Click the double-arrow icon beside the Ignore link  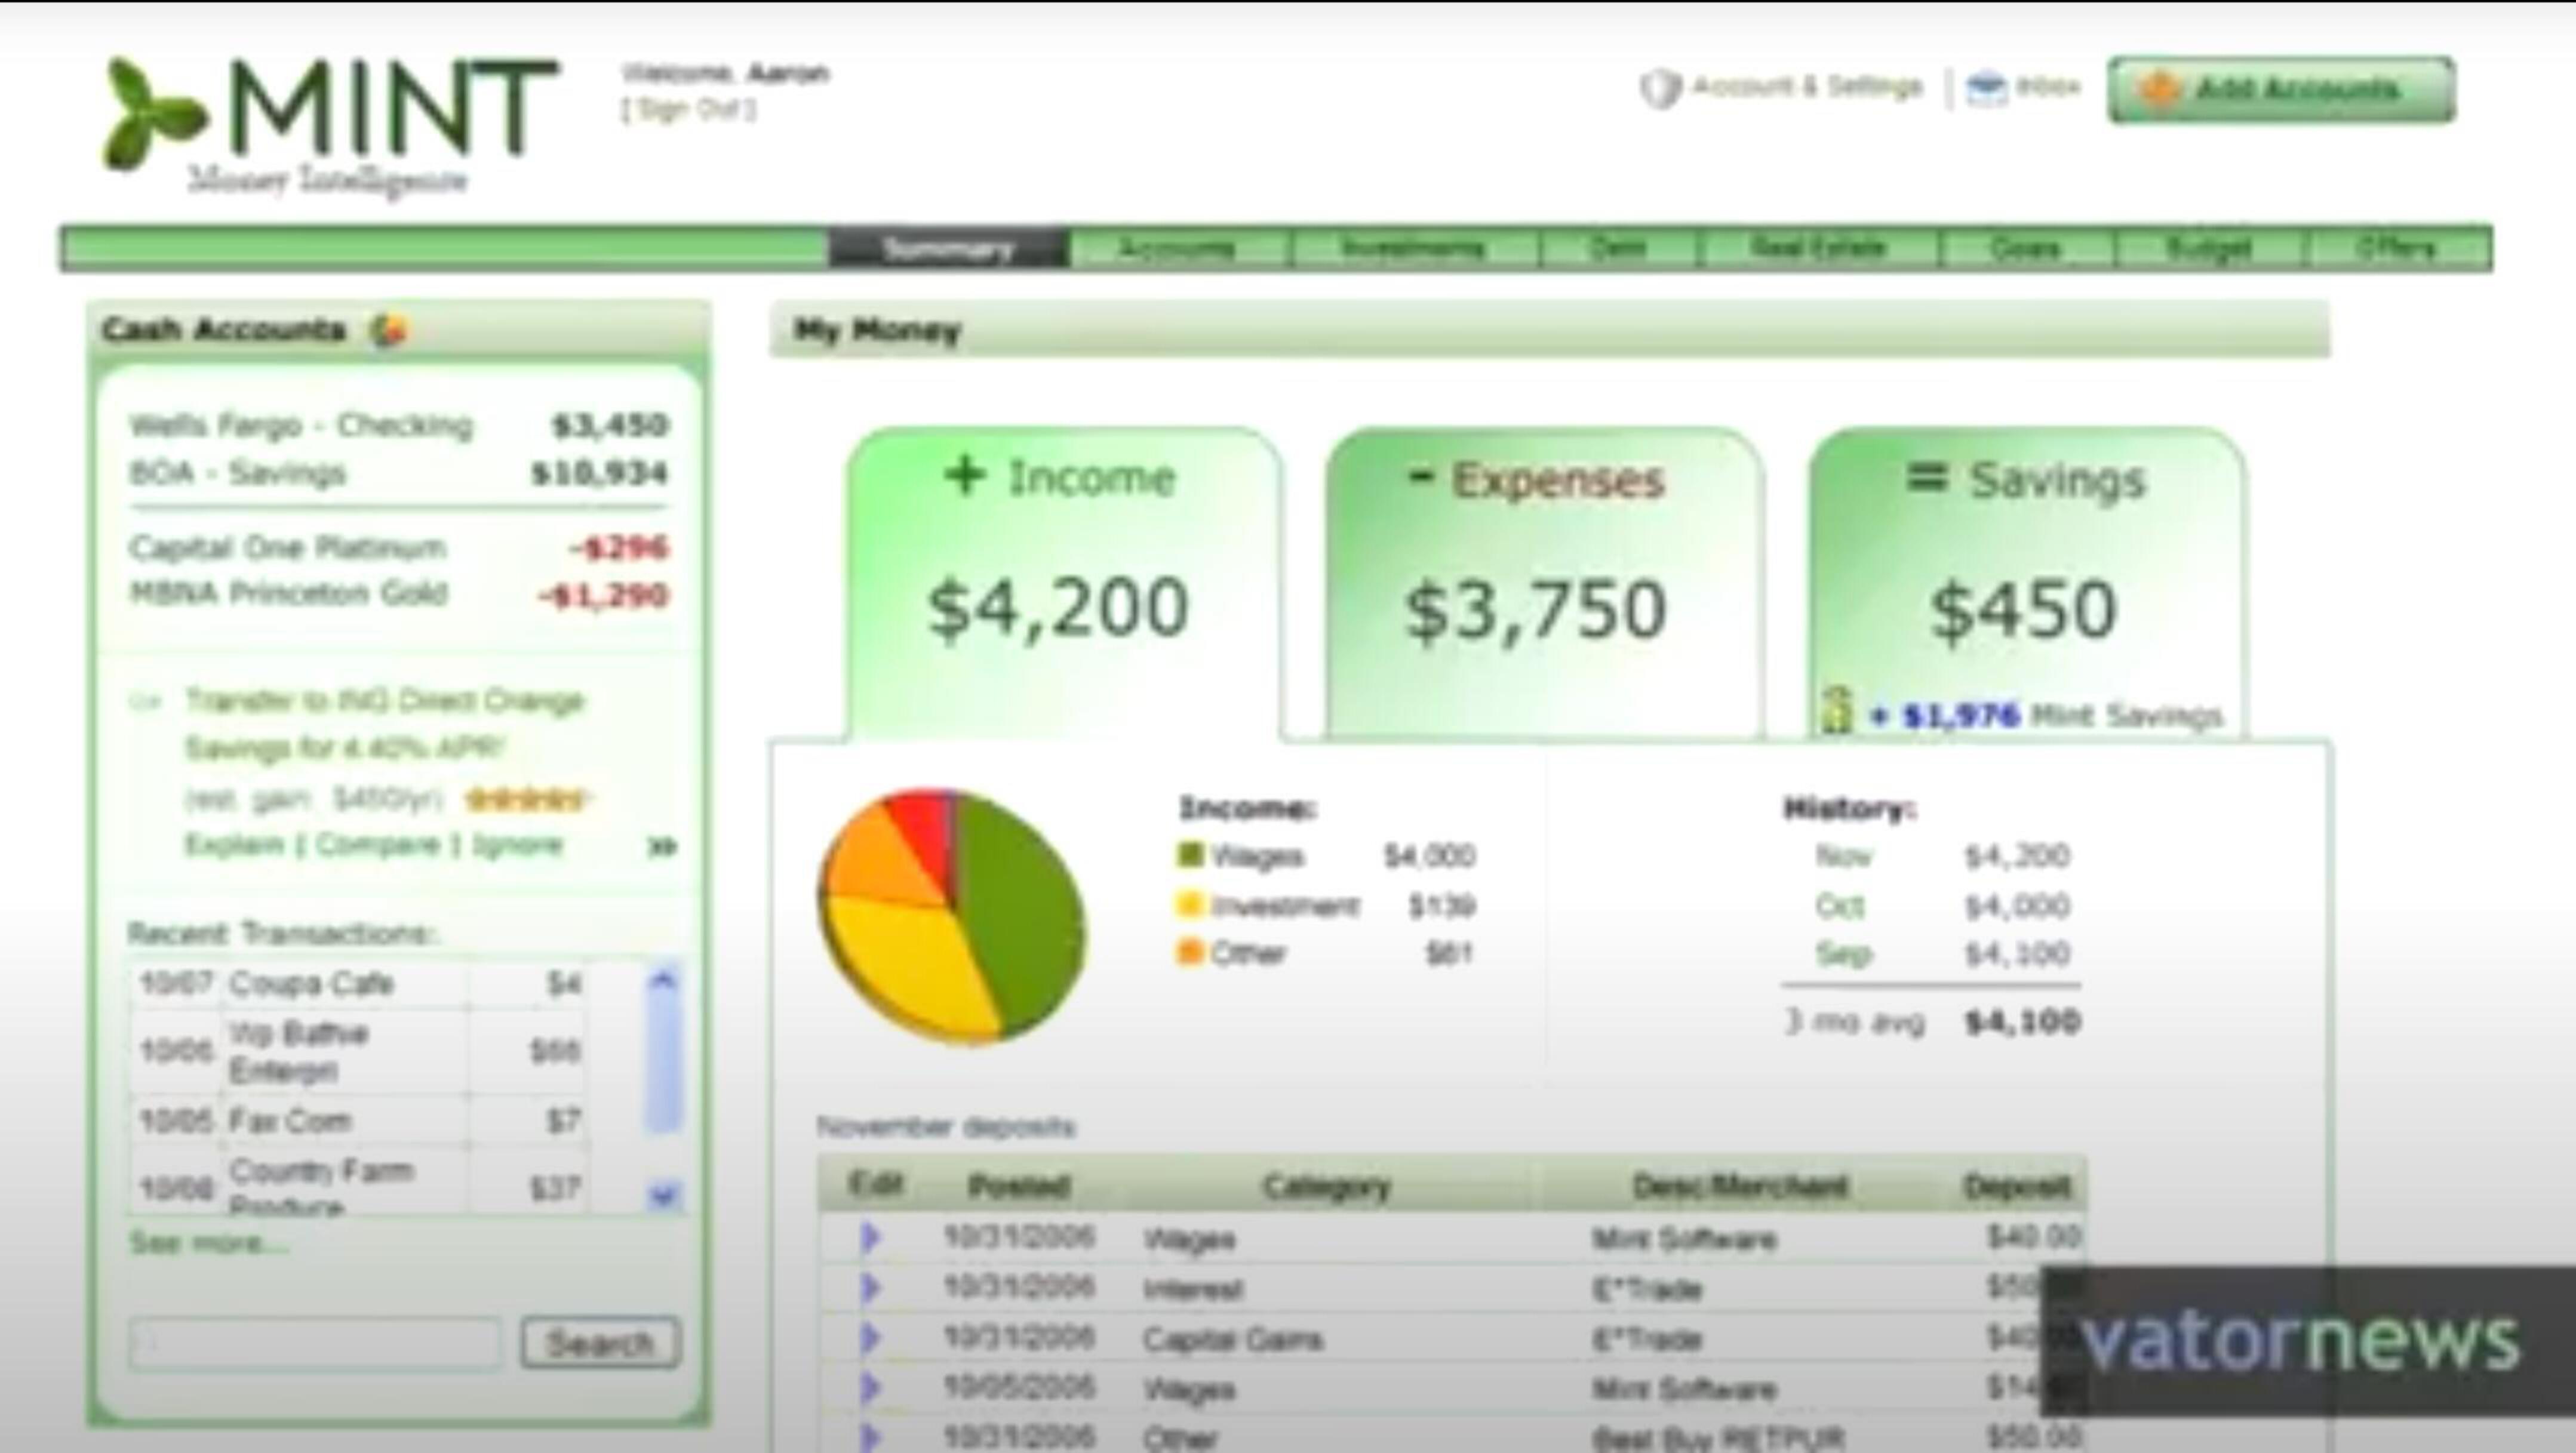point(662,847)
